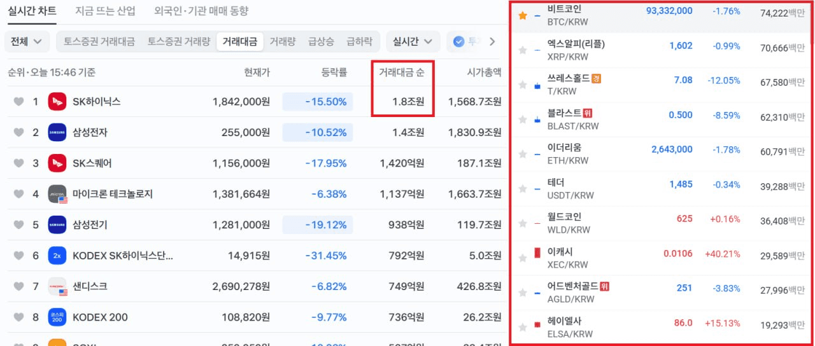Viewport: 815px width, 346px height.
Task: Show more filters with right chevron
Action: click(492, 41)
